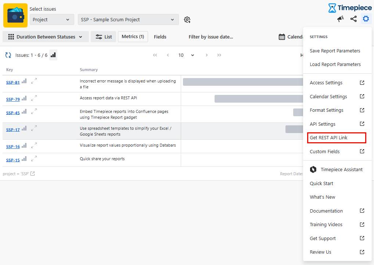Image resolution: width=374 pixels, height=265 pixels.
Task: Open chart icon for SSP-81
Action: [x=24, y=81]
